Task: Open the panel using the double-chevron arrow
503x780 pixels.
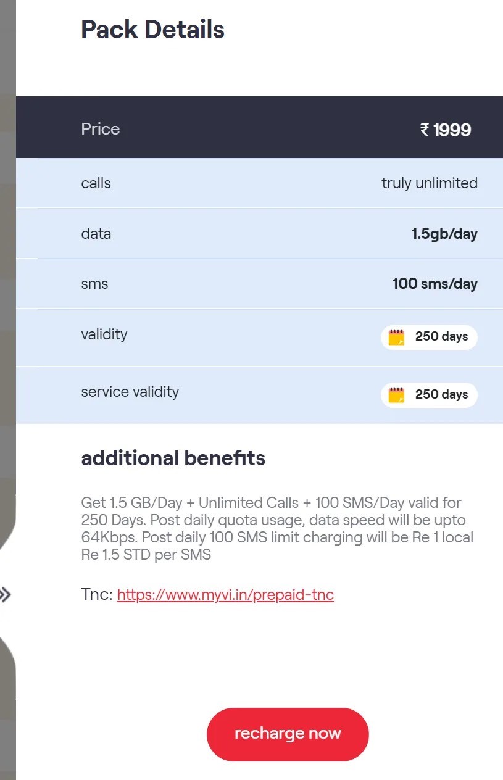Action: (7, 595)
